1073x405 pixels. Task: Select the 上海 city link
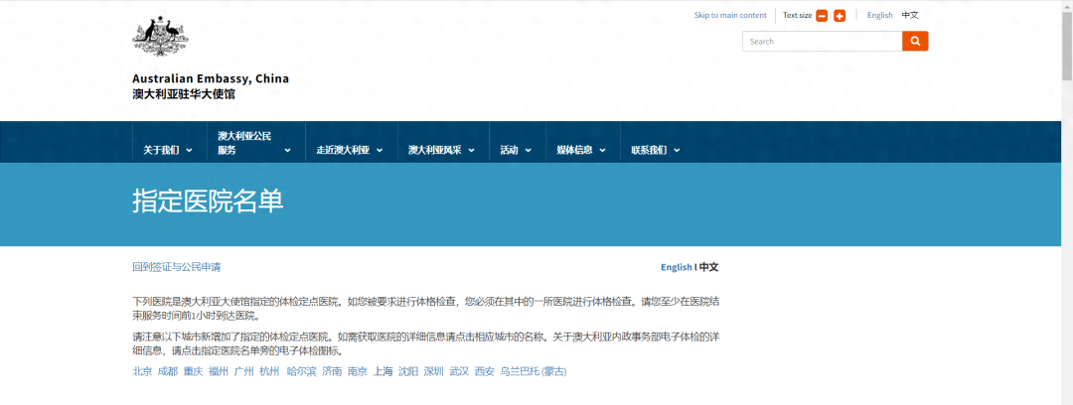(x=383, y=371)
